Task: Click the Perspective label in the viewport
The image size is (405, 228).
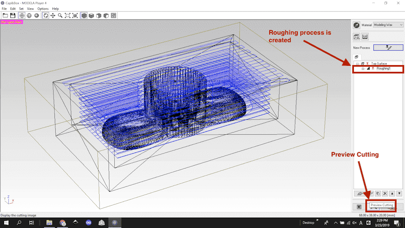Action: [12, 22]
